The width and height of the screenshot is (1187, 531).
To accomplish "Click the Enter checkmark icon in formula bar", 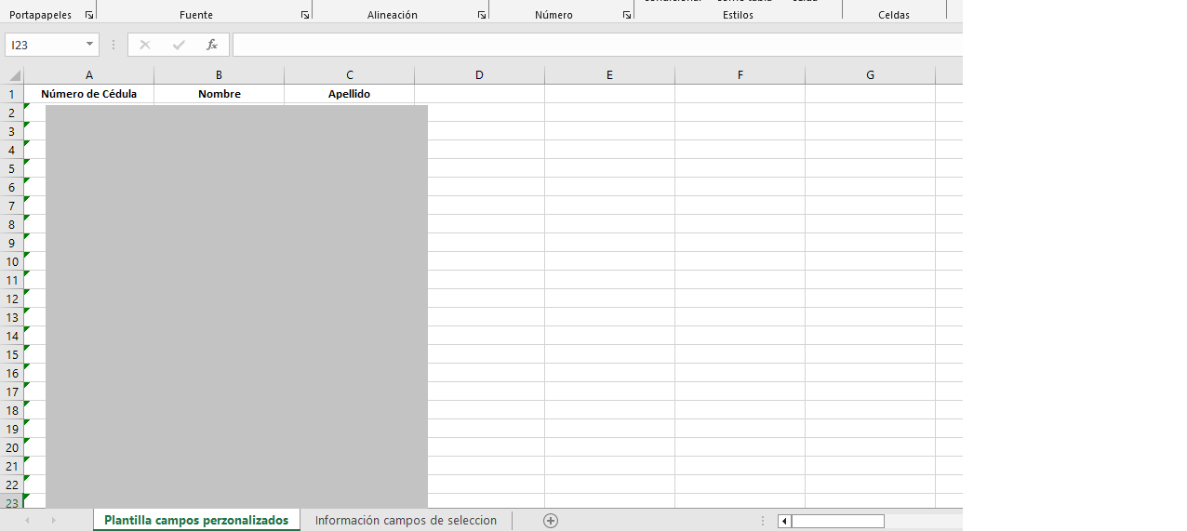I will (x=179, y=45).
